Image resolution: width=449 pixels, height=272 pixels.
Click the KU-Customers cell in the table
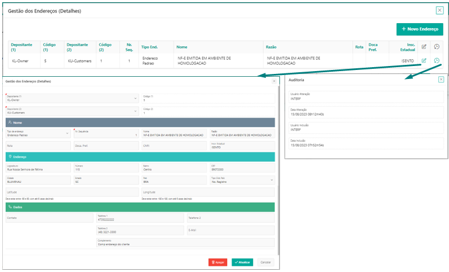79,61
